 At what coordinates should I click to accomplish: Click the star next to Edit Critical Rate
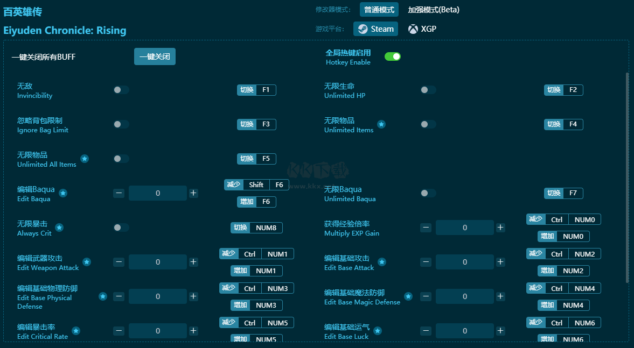(x=76, y=331)
